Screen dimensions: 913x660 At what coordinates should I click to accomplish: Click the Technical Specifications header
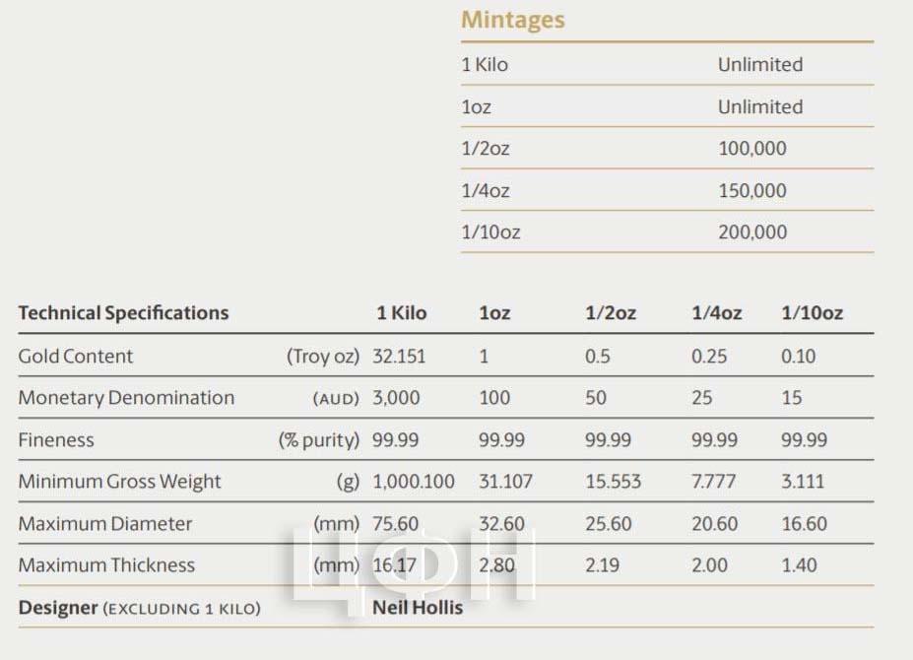point(123,313)
